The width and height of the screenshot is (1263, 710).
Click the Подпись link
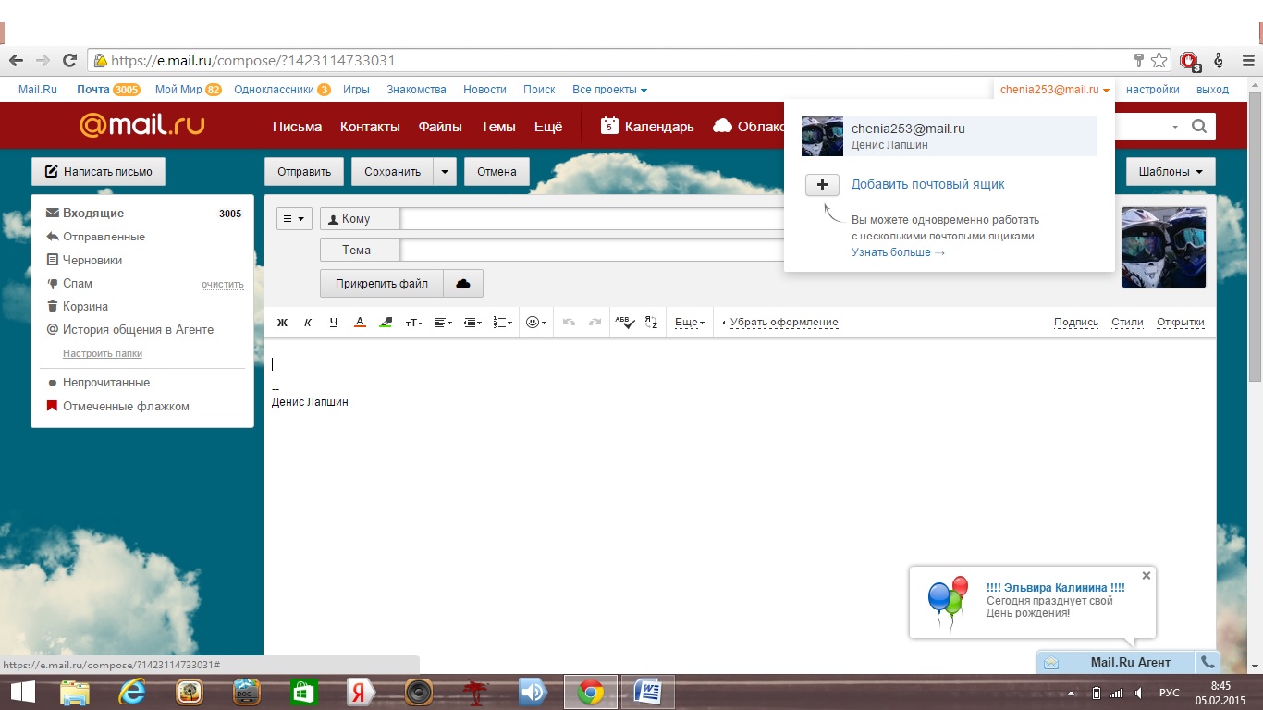[x=1076, y=323]
